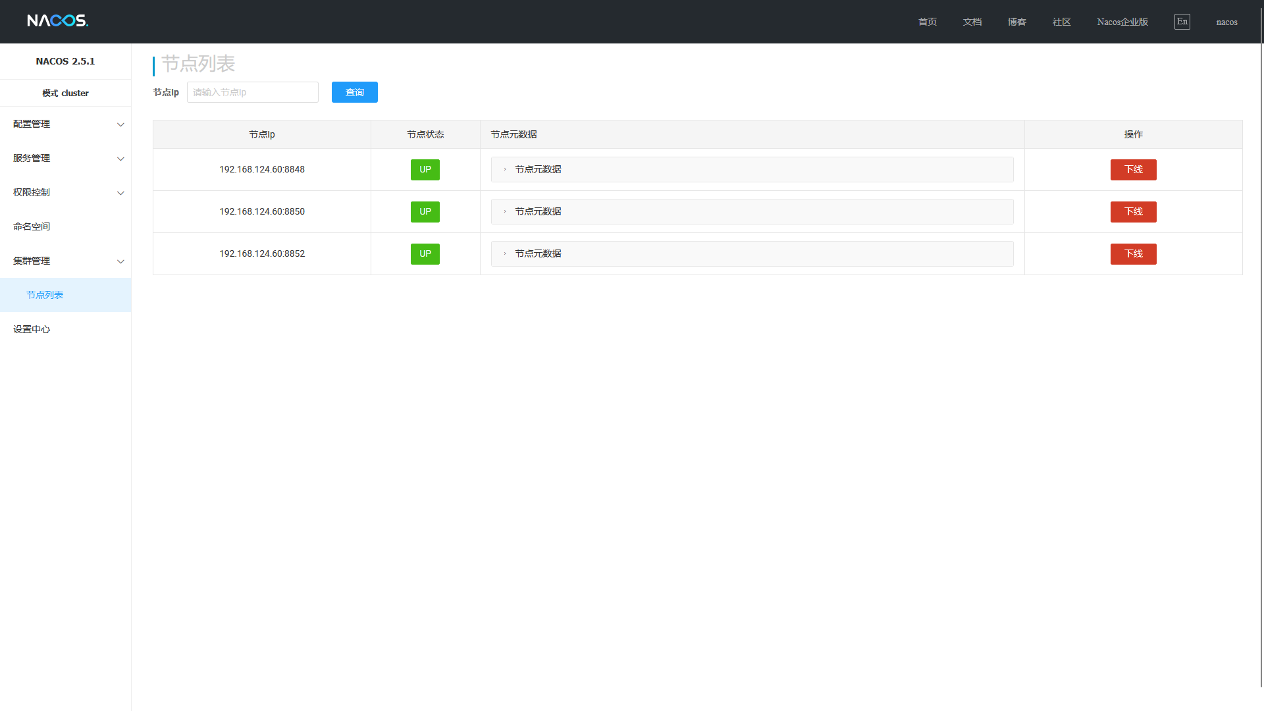Collapse the 集群管理 menu chevron
This screenshot has height=711, width=1264.
coord(120,261)
